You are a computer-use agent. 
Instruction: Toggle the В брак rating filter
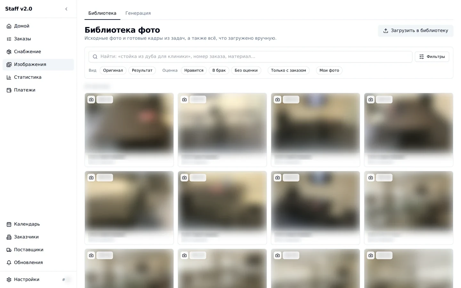[x=219, y=70]
